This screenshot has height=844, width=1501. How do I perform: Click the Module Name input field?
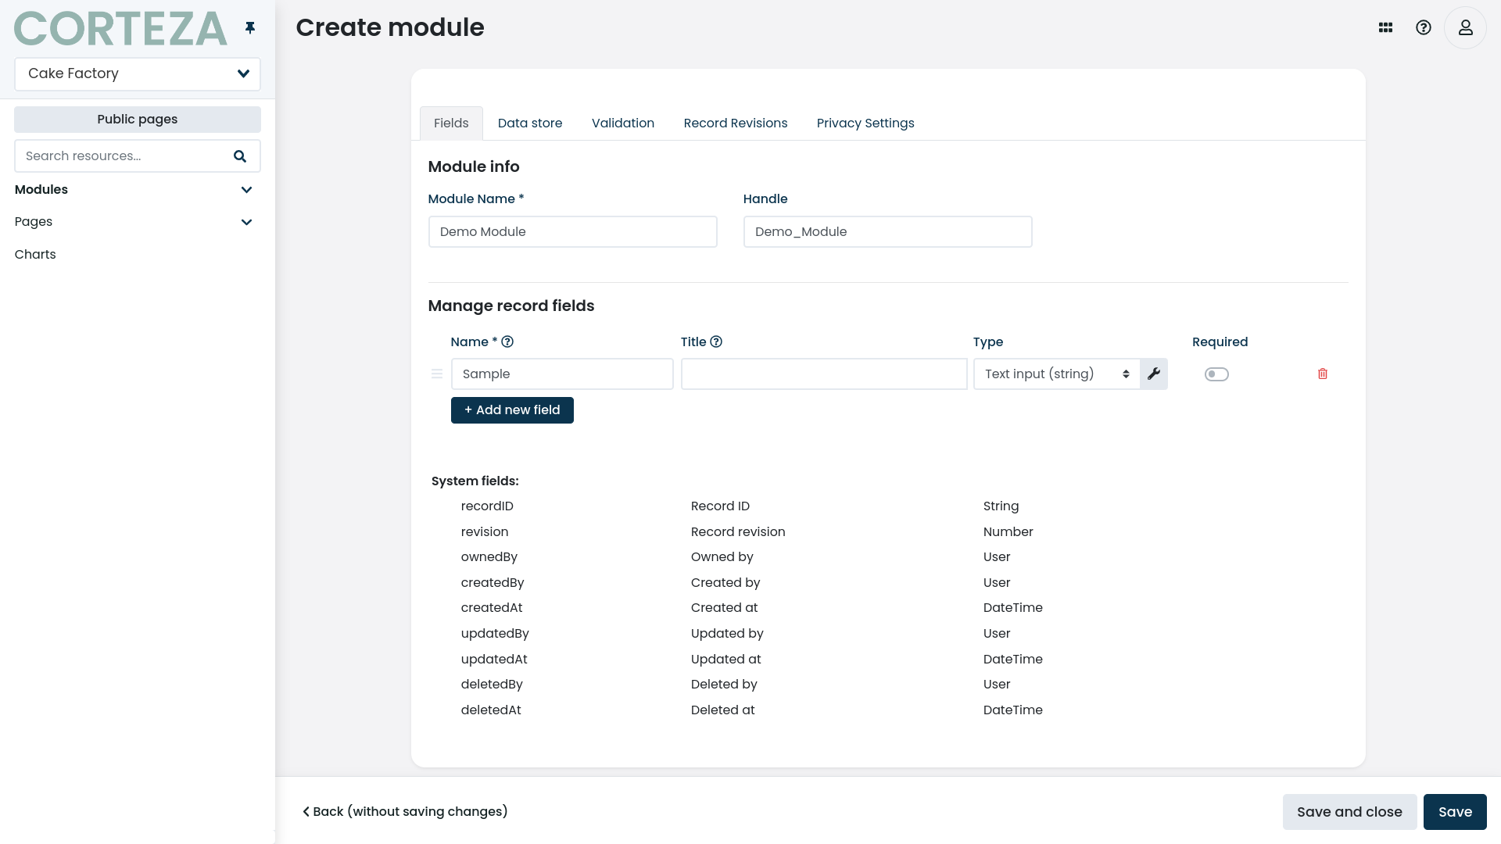pos(573,232)
